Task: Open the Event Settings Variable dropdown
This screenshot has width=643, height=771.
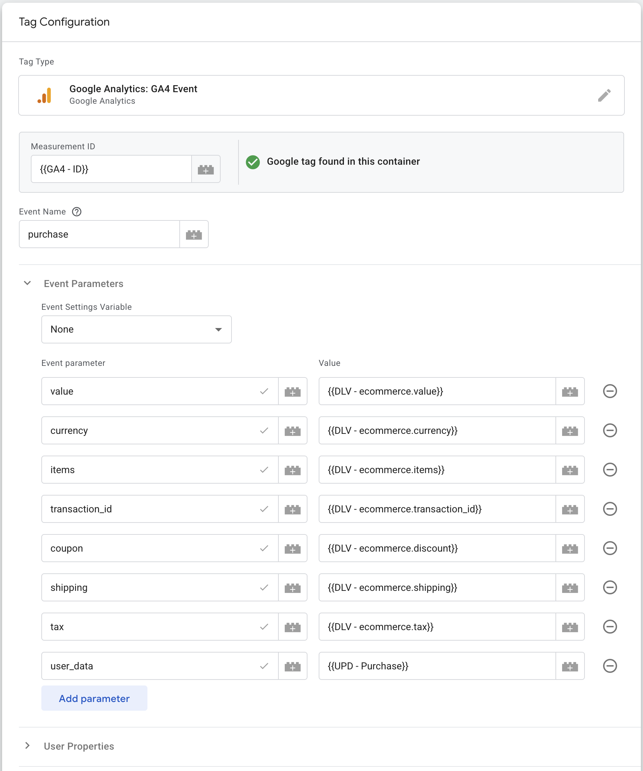Action: tap(137, 330)
